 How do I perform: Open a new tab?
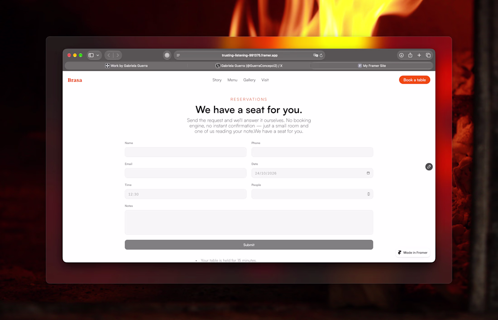coord(419,55)
